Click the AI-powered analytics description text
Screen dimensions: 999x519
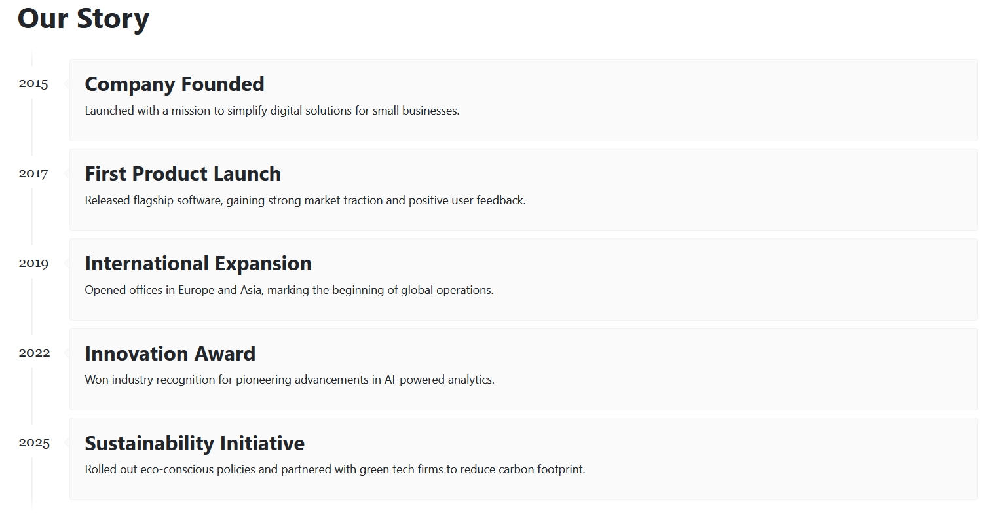click(289, 380)
